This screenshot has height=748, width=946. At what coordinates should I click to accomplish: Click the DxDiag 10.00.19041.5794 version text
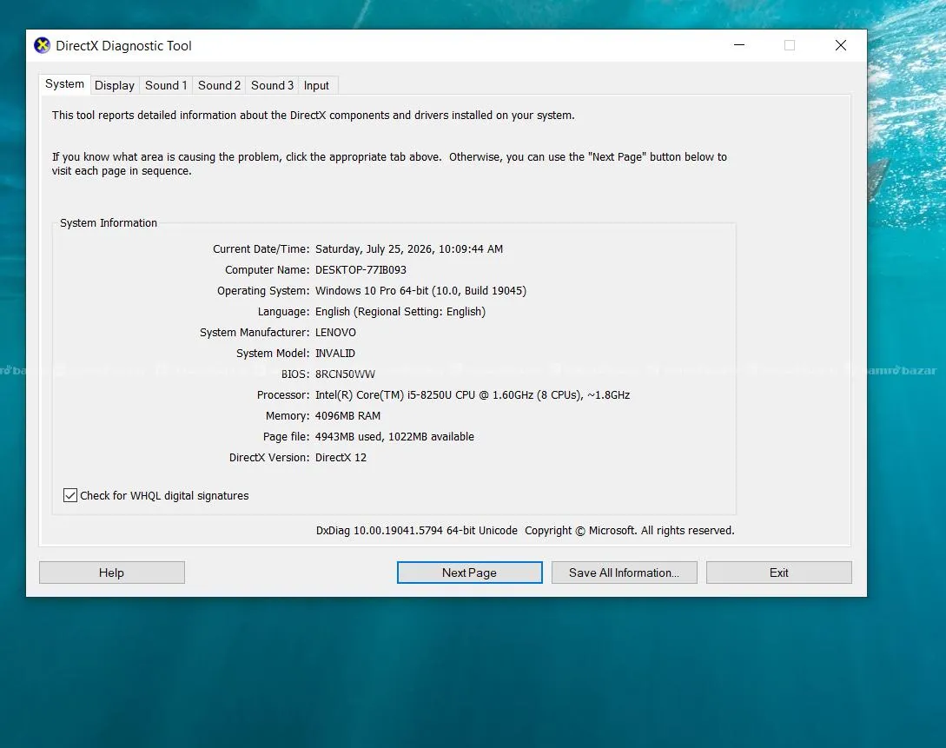(417, 530)
